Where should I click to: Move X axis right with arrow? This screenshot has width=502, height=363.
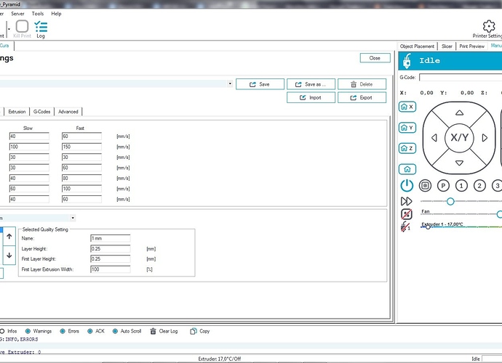[485, 138]
